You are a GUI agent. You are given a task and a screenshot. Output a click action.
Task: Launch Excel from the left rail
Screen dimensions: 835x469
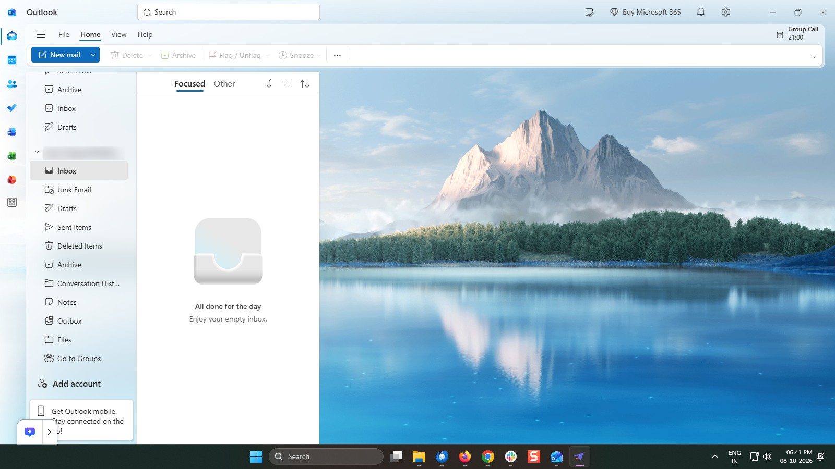click(12, 156)
